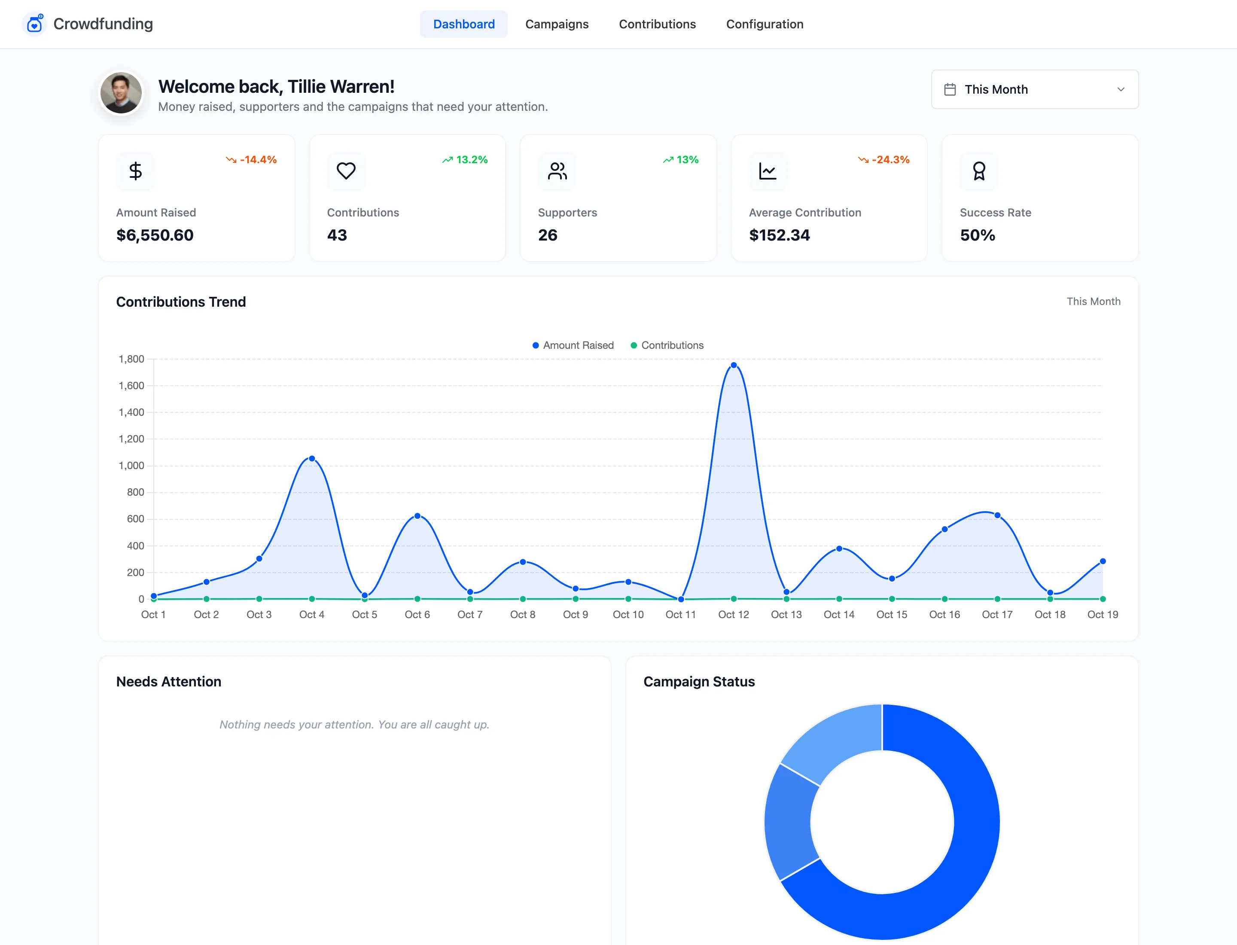Click the line chart Average Contribution icon
1237x945 pixels.
768,171
